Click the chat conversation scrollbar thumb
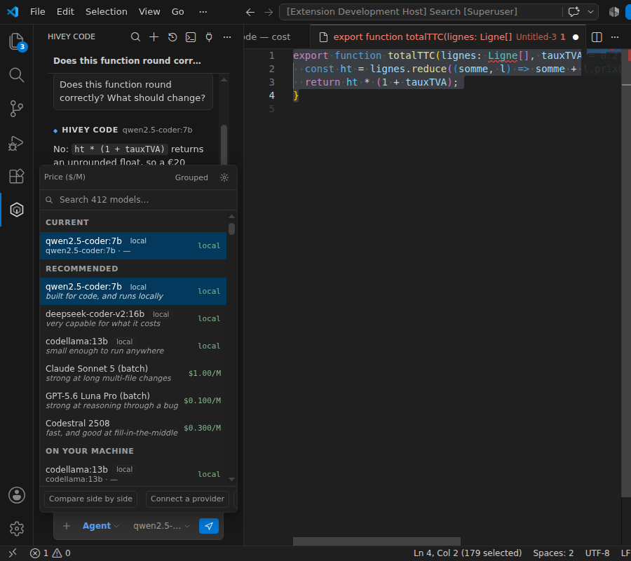The height and width of the screenshot is (561, 631). click(224, 145)
